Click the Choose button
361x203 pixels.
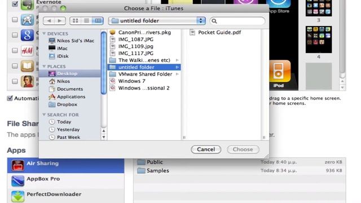(243, 149)
